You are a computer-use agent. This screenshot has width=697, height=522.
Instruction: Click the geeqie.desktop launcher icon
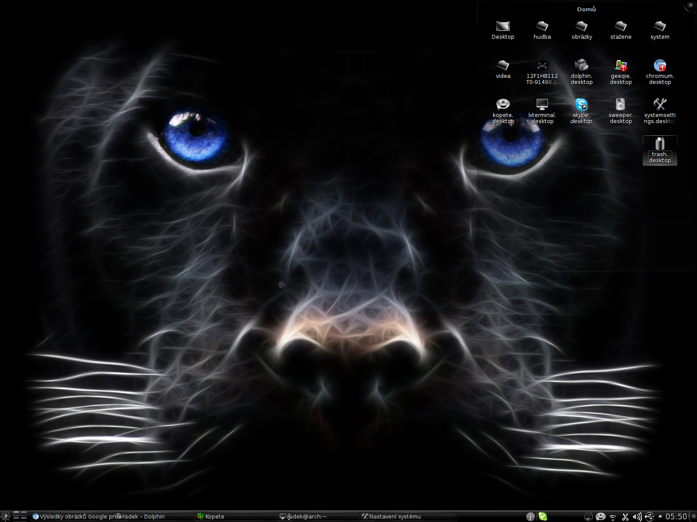coord(621,72)
